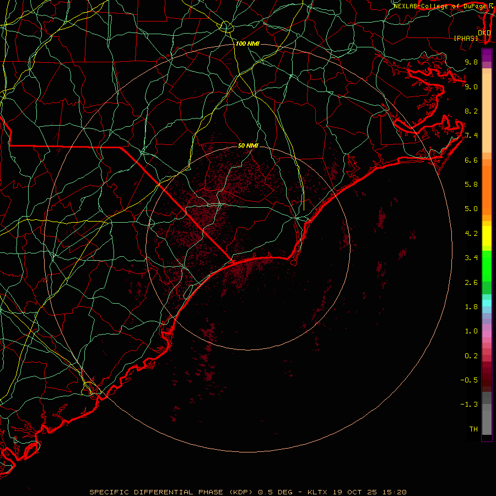Click the '[PHAS]' label near the legend
This screenshot has width=496, height=496.
466,38
